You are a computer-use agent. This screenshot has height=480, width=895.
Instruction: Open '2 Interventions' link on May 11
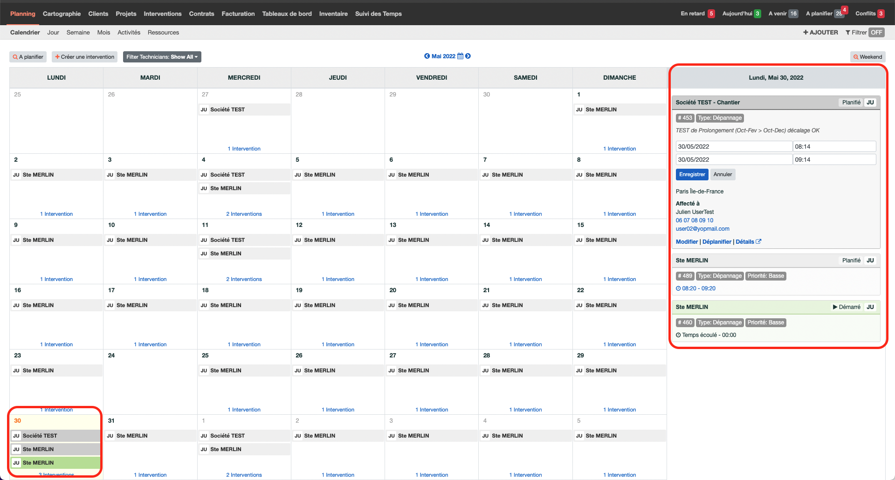244,279
